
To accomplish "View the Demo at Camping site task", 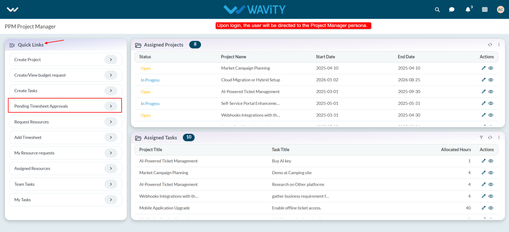I will click(x=491, y=173).
